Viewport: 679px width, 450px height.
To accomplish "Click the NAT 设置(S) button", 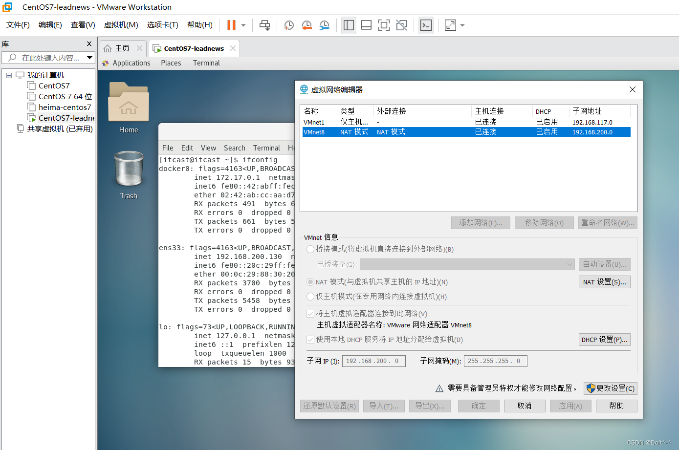I will point(604,281).
